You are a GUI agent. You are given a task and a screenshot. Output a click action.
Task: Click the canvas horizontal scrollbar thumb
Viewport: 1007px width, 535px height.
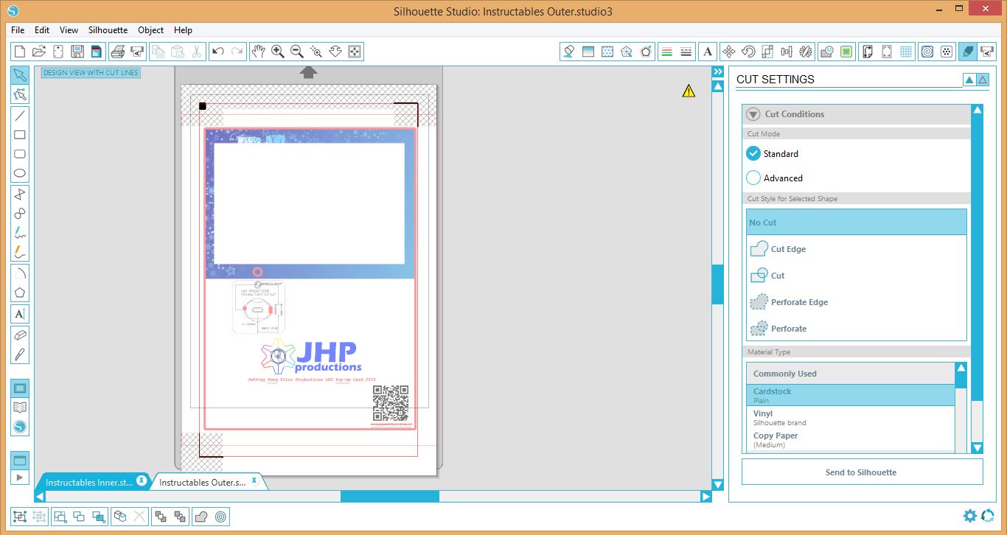click(x=389, y=497)
